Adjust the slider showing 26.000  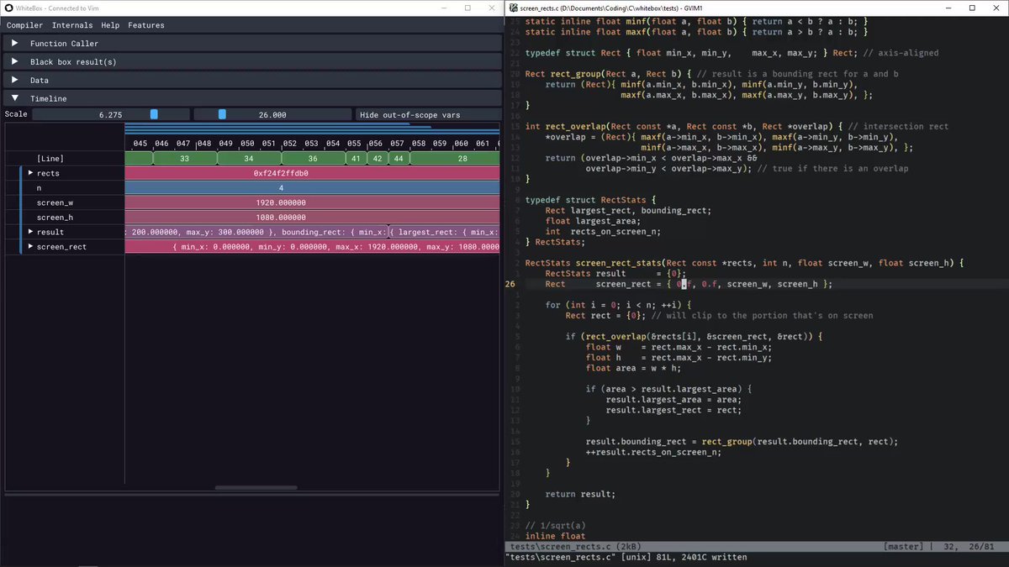point(272,115)
